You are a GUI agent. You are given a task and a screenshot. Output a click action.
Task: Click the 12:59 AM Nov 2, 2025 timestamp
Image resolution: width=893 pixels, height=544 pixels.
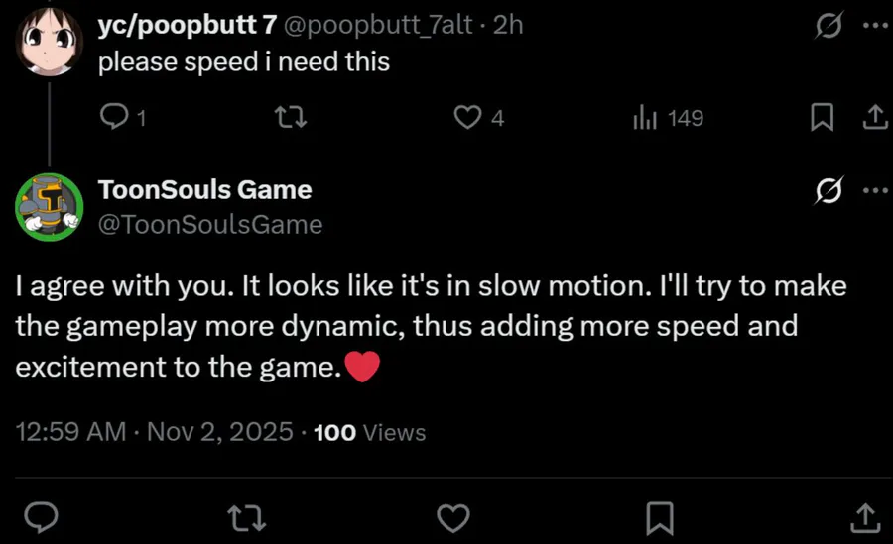(x=156, y=432)
